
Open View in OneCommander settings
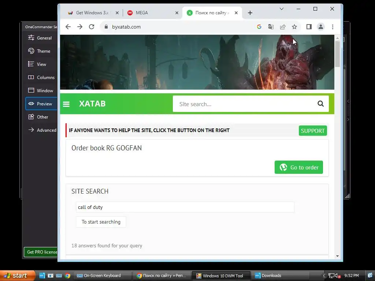[x=41, y=64]
